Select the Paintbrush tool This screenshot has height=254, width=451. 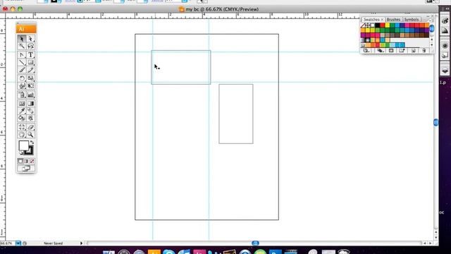click(22, 70)
